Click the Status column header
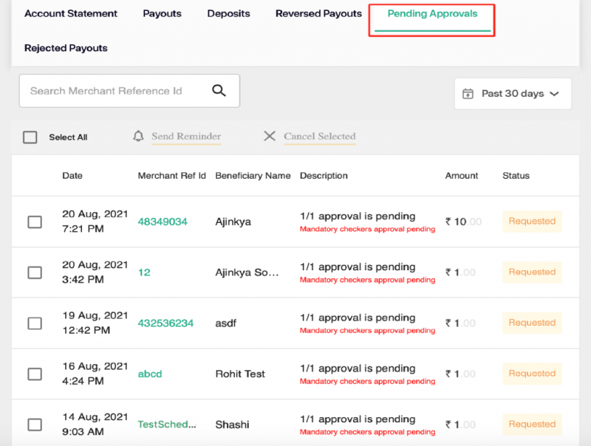The height and width of the screenshot is (446, 591). [516, 176]
